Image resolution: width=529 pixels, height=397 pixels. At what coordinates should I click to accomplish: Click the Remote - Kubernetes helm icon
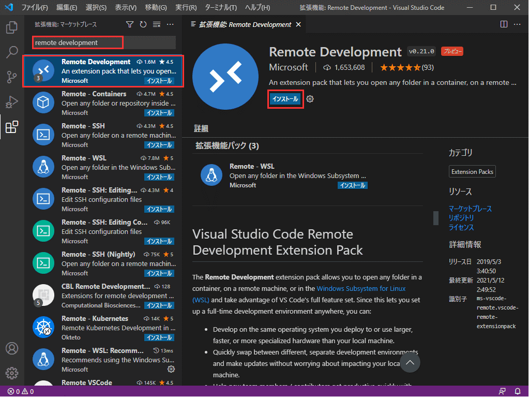(43, 327)
